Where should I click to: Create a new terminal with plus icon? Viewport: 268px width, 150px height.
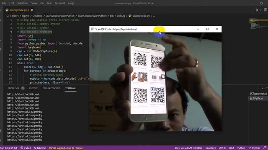click(x=259, y=88)
